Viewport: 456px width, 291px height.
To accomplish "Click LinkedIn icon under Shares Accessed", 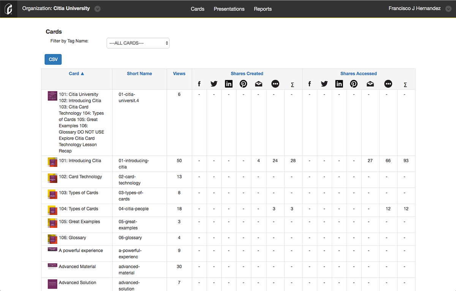I will [339, 84].
